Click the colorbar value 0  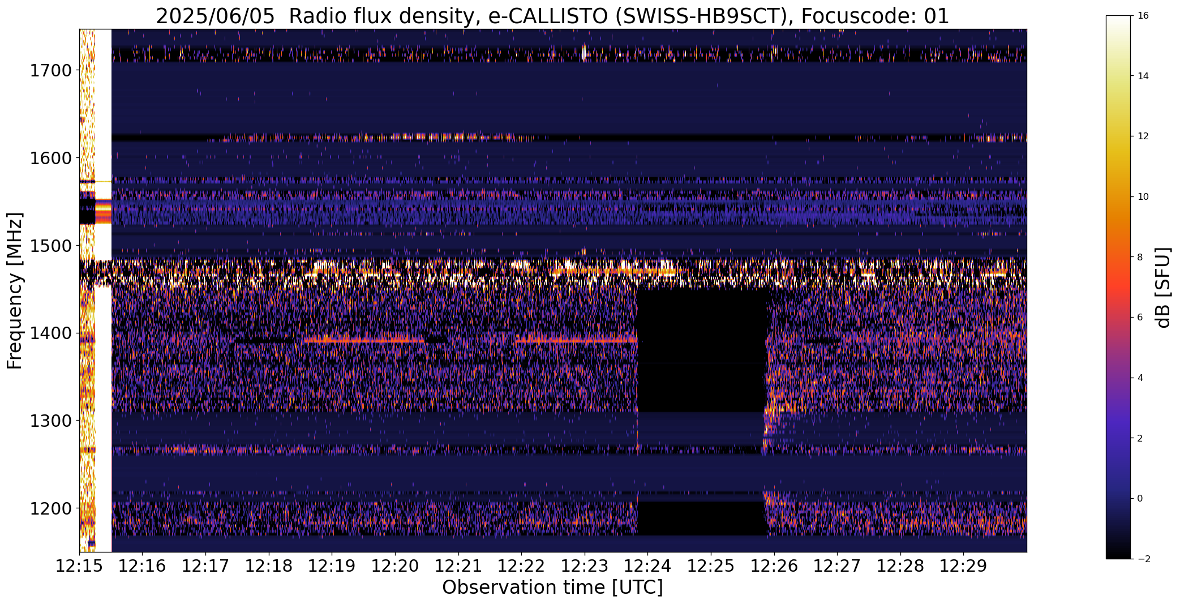1140,499
